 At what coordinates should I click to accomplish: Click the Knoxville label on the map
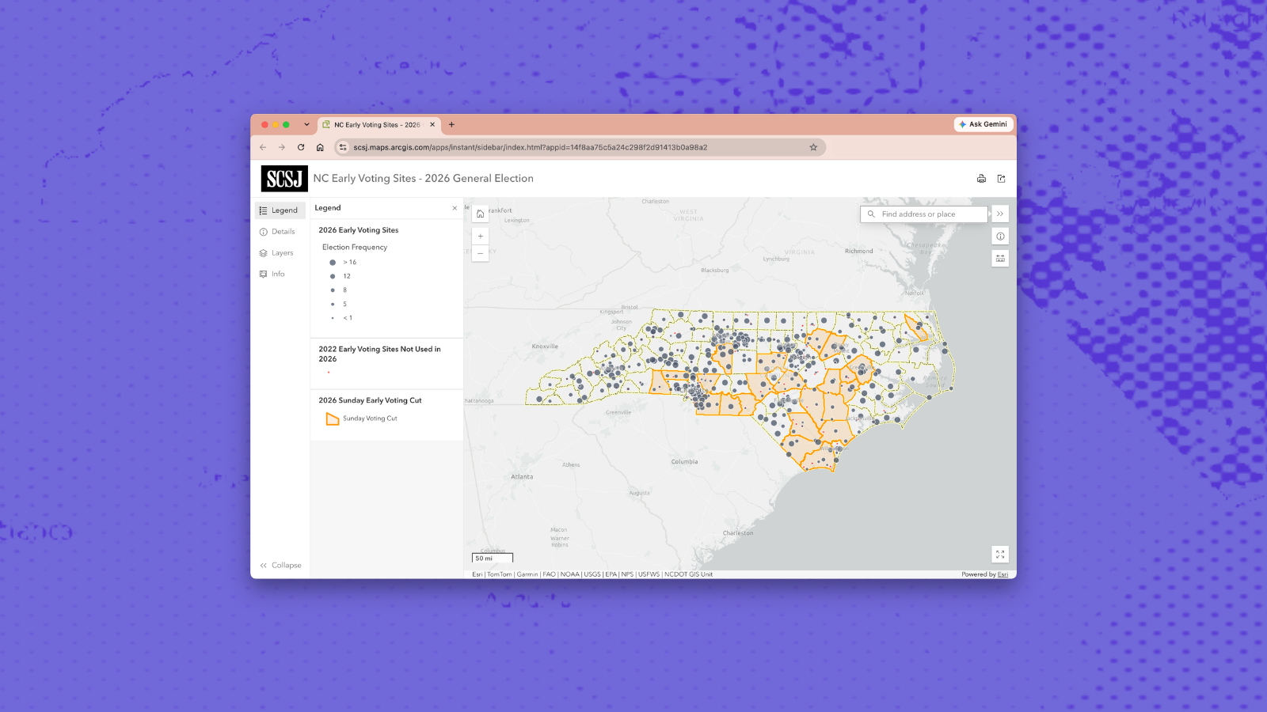[x=545, y=347]
